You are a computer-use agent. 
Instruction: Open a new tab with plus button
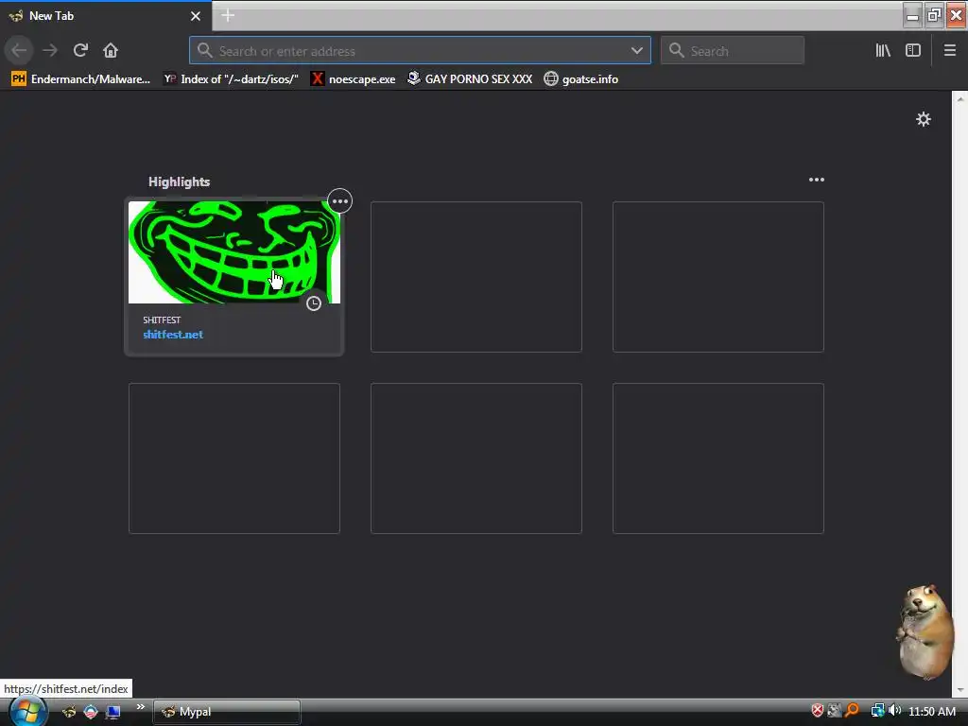[228, 15]
